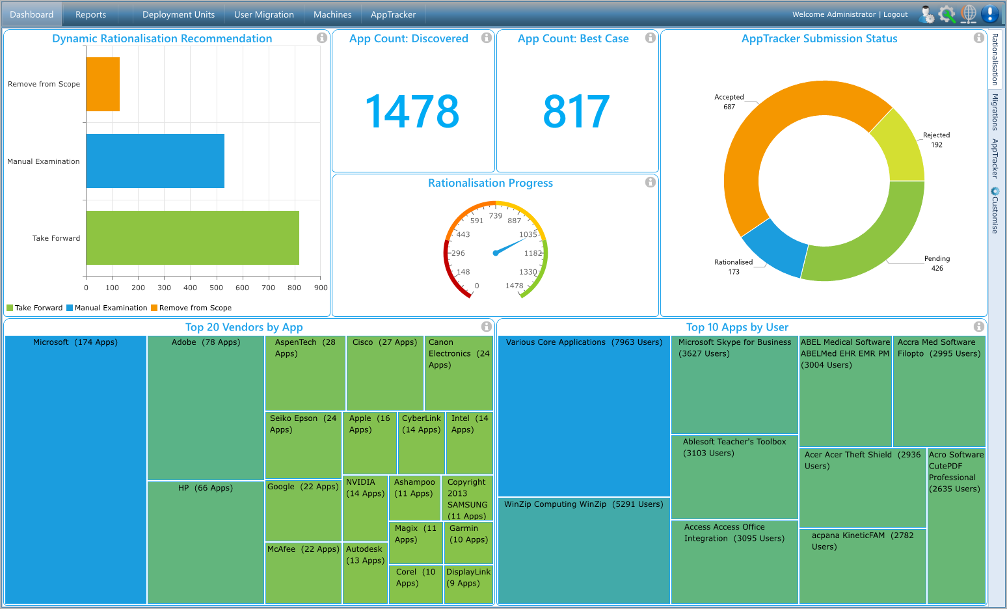Open the Reports menu
The image size is (1007, 609).
coord(90,14)
